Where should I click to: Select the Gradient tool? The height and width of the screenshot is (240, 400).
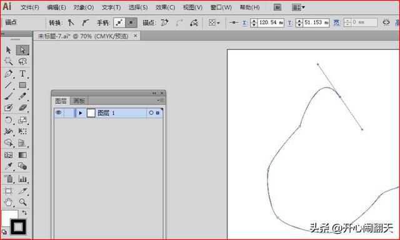coord(22,155)
